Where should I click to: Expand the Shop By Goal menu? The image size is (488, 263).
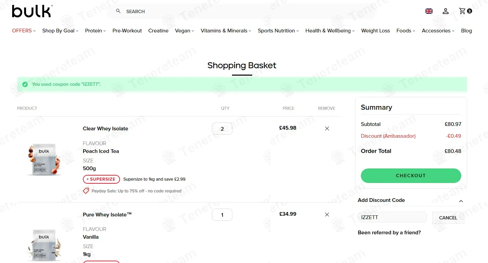point(60,31)
